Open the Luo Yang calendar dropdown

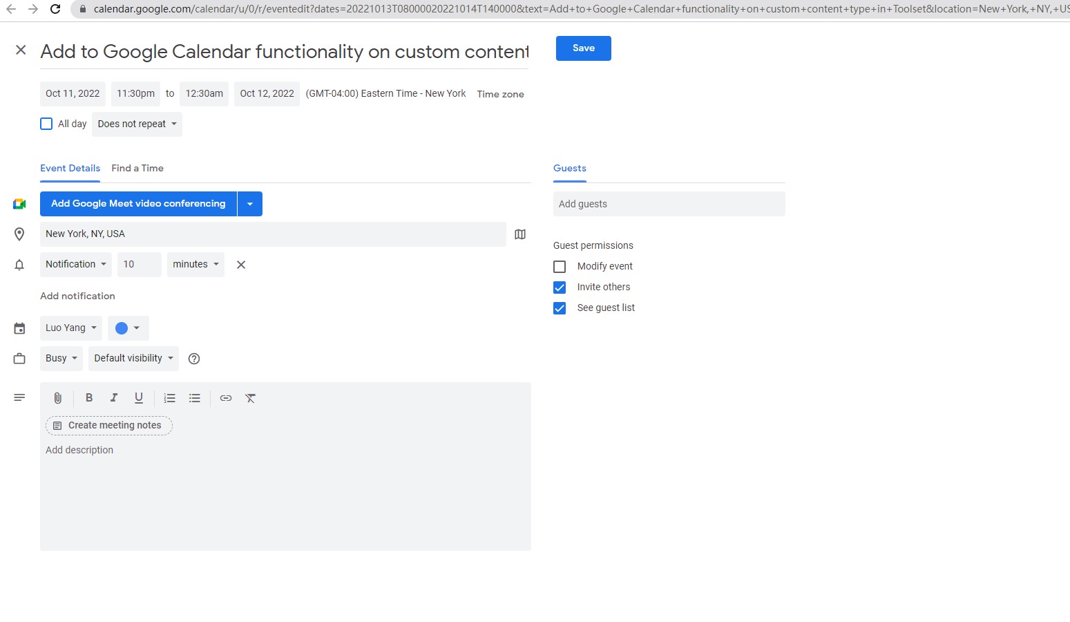click(x=71, y=328)
